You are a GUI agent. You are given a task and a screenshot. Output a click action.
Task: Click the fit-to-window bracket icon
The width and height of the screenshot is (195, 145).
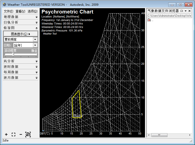click(x=13, y=134)
